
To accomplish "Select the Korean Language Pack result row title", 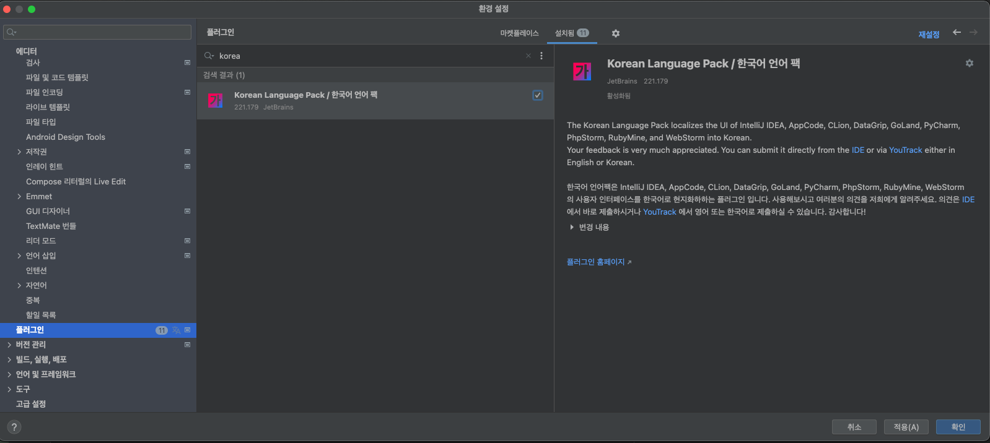I will (x=305, y=95).
